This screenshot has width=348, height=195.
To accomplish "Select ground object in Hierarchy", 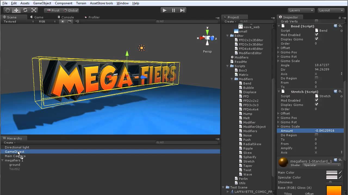I will pos(15,165).
